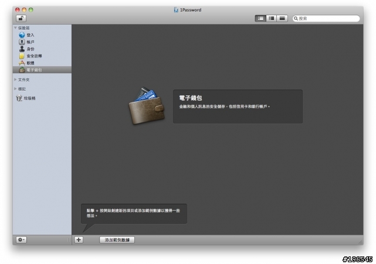Click the yellow minimize window button
Image resolution: width=376 pixels, height=264 pixels.
click(24, 10)
